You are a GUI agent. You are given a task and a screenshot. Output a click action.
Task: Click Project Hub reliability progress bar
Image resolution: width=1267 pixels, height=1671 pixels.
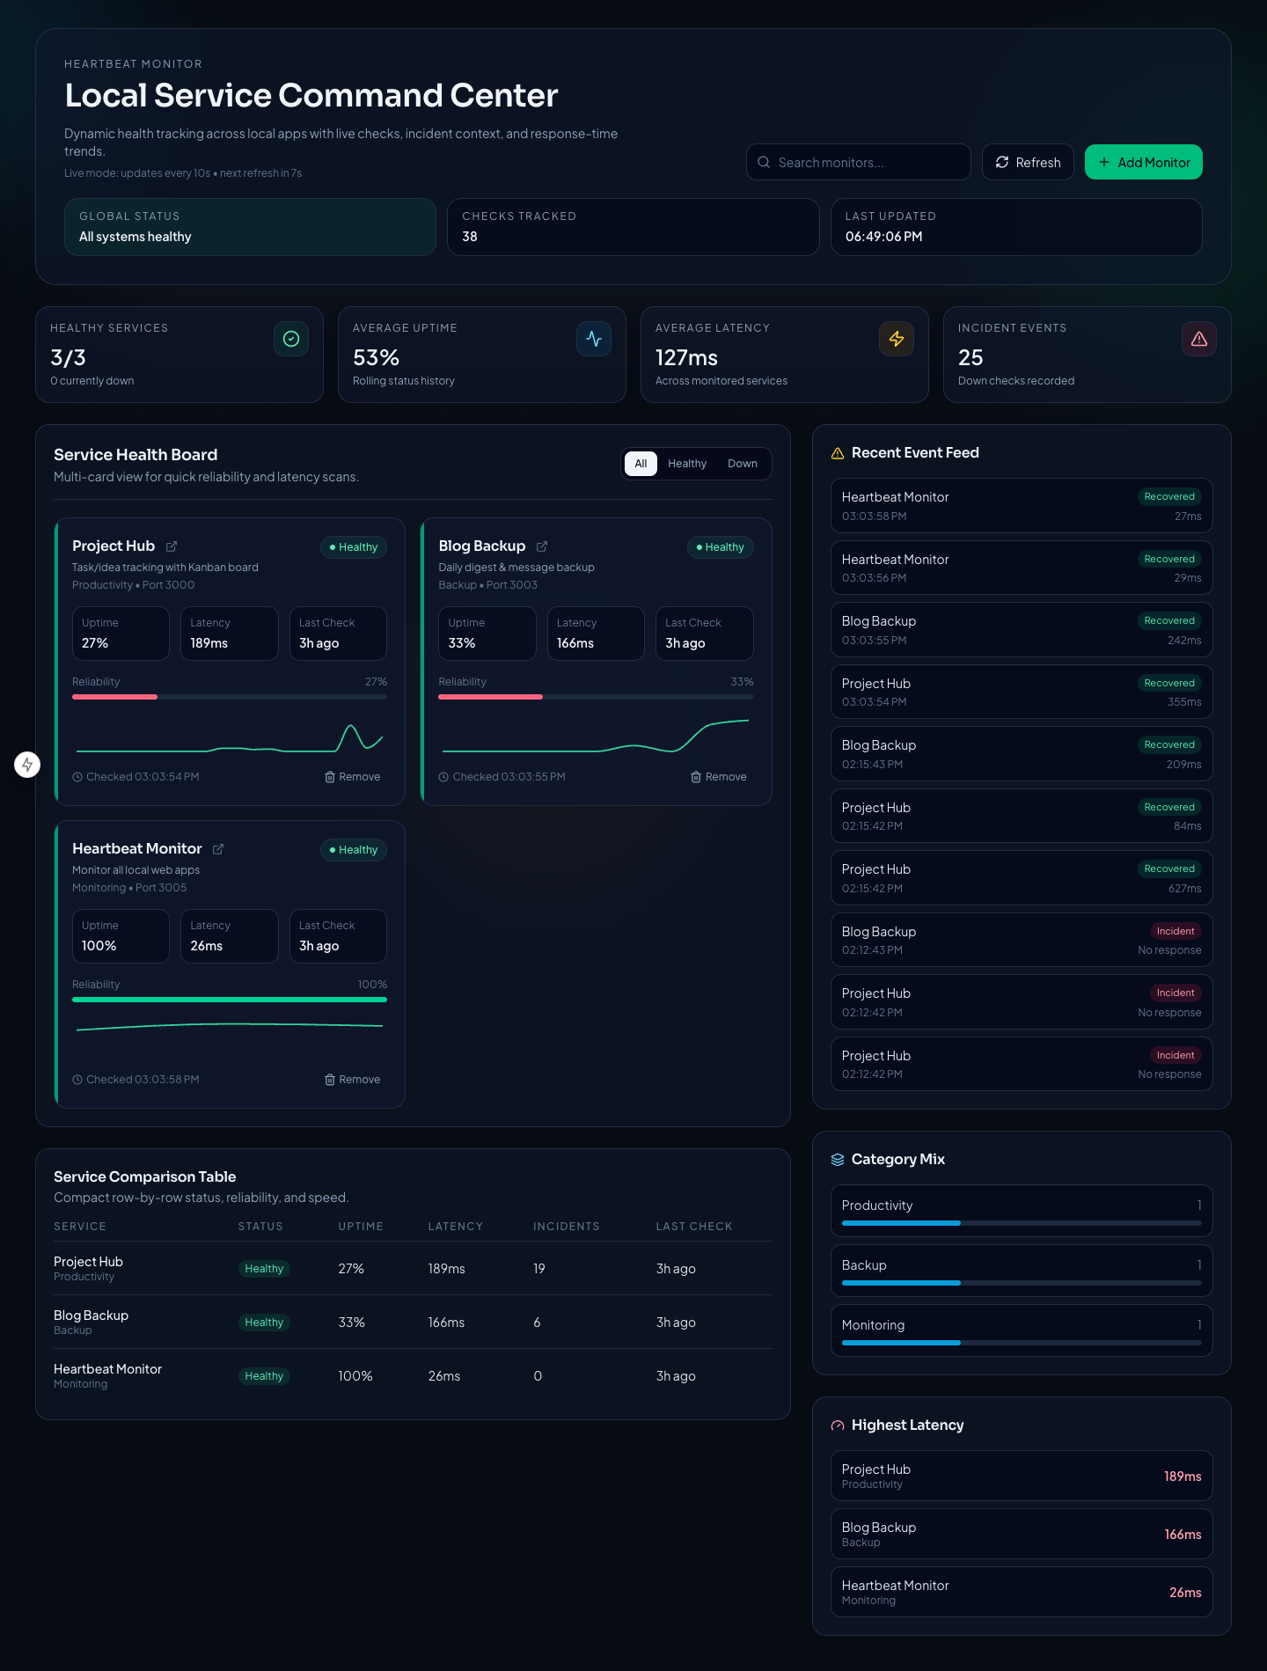[x=230, y=697]
